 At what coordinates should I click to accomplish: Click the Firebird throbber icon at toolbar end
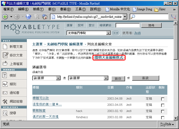tap(174, 17)
